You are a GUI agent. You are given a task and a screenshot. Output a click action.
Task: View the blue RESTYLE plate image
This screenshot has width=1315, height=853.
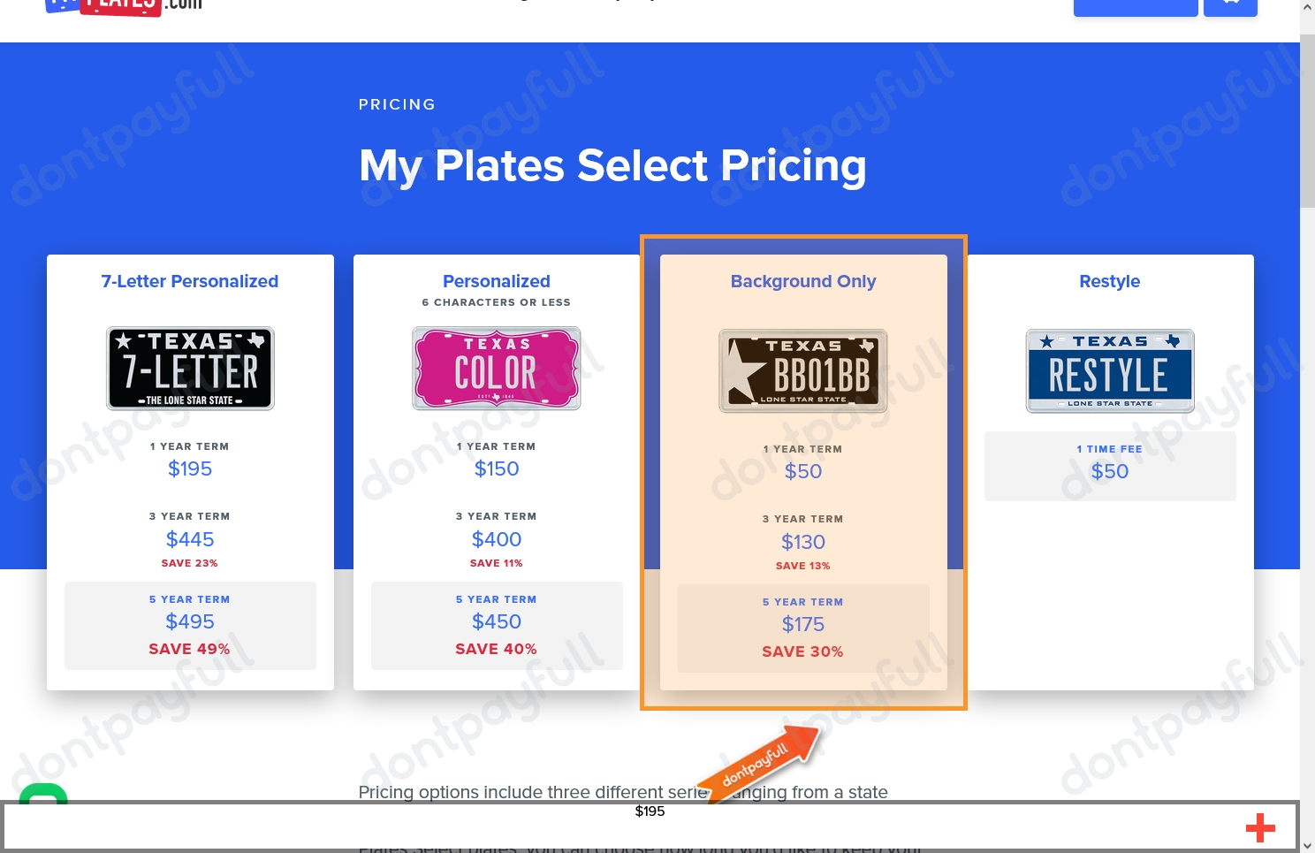pos(1110,370)
